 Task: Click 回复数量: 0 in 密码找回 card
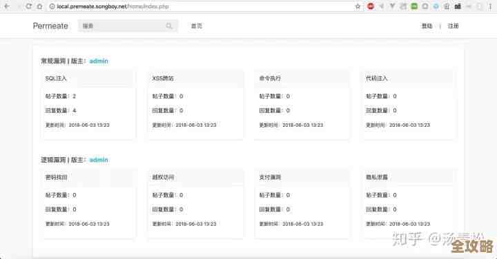pyautogui.click(x=61, y=209)
